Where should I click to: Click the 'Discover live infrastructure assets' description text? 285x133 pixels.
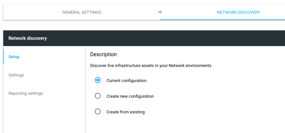click(x=151, y=66)
